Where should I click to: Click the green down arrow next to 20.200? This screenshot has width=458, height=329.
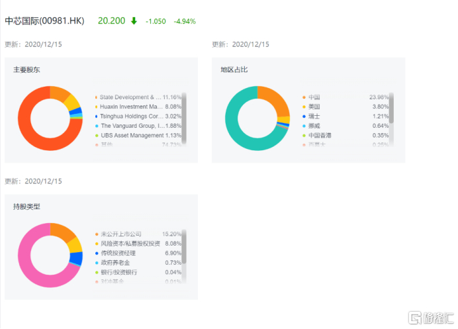tap(134, 21)
